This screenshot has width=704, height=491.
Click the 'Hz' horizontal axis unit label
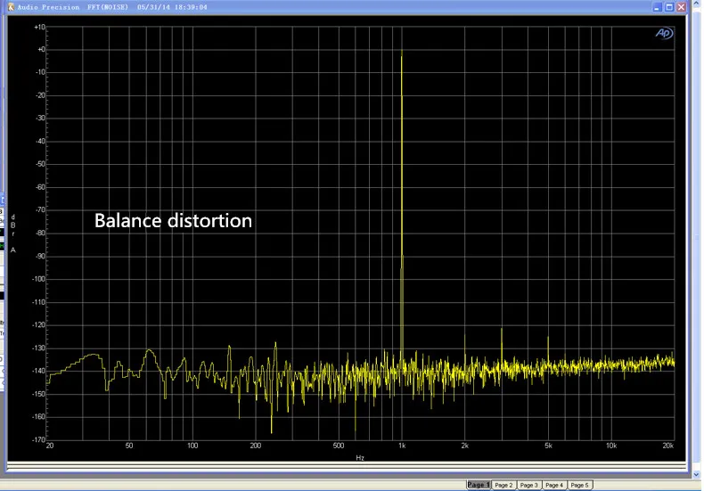coord(360,458)
